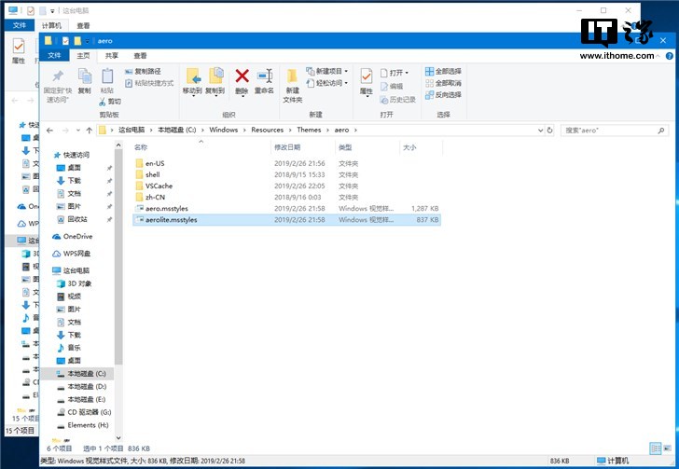This screenshot has width=679, height=469.
Task: Switch to the Share (共享) ribbon tab
Action: point(111,56)
